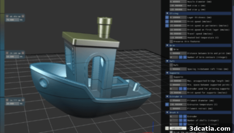Viewport: 234px width, 133px height.
Task: Click the Extrusion temperature value field
Action: tap(178, 104)
